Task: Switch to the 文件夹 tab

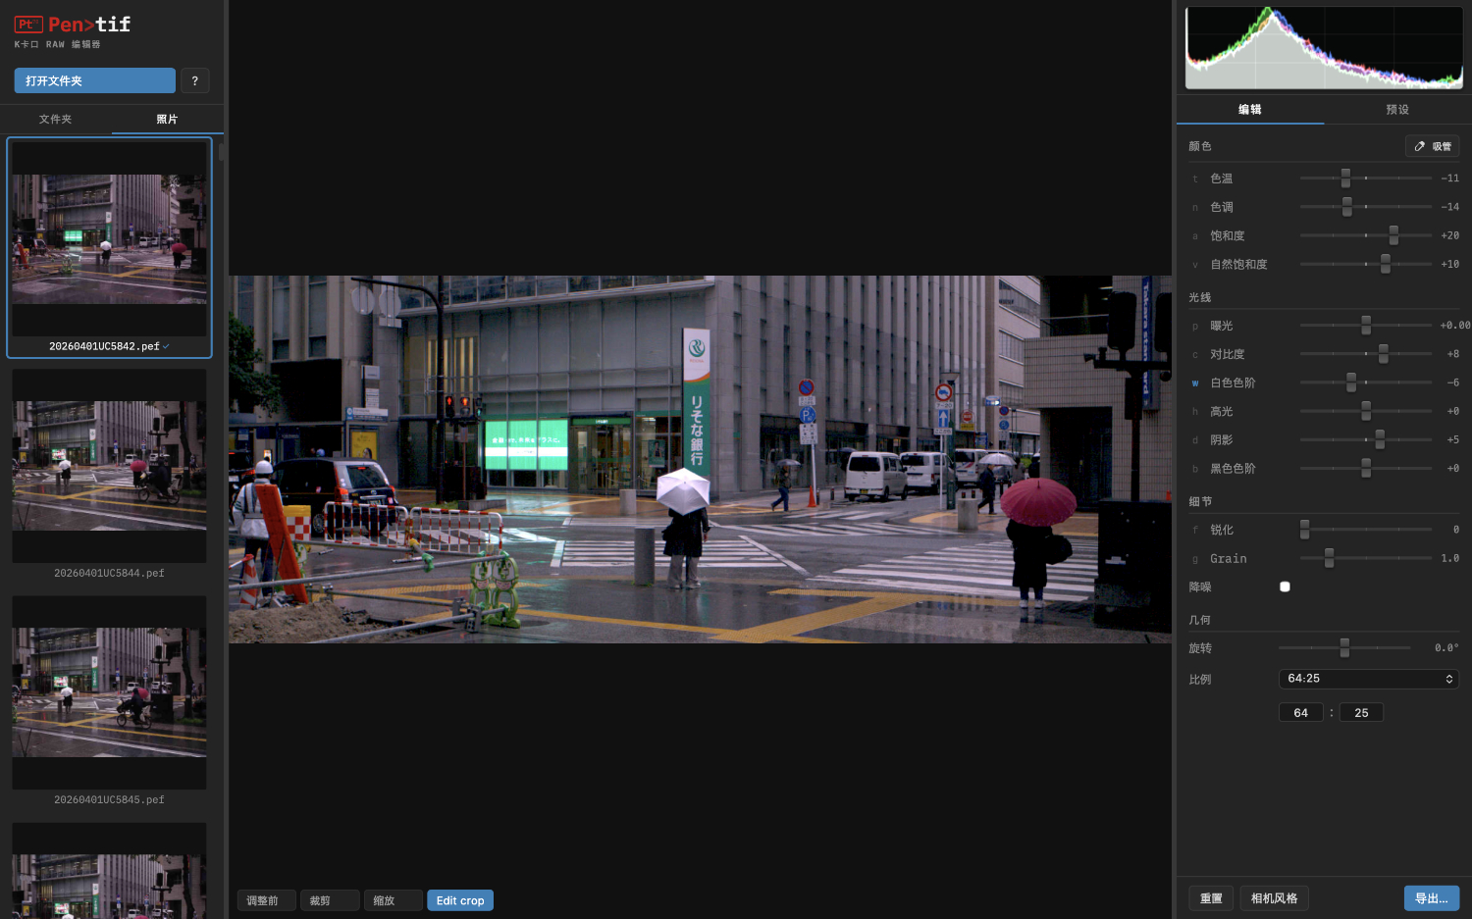Action: (x=56, y=119)
